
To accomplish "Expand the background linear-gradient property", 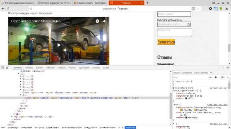I will (x=191, y=107).
